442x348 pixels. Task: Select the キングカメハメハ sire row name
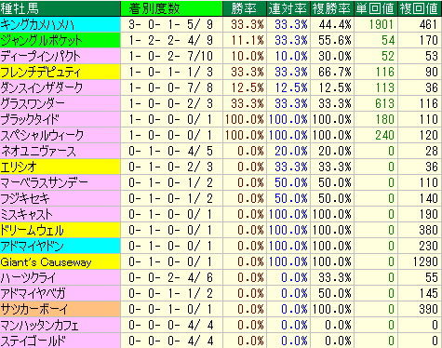coord(37,24)
